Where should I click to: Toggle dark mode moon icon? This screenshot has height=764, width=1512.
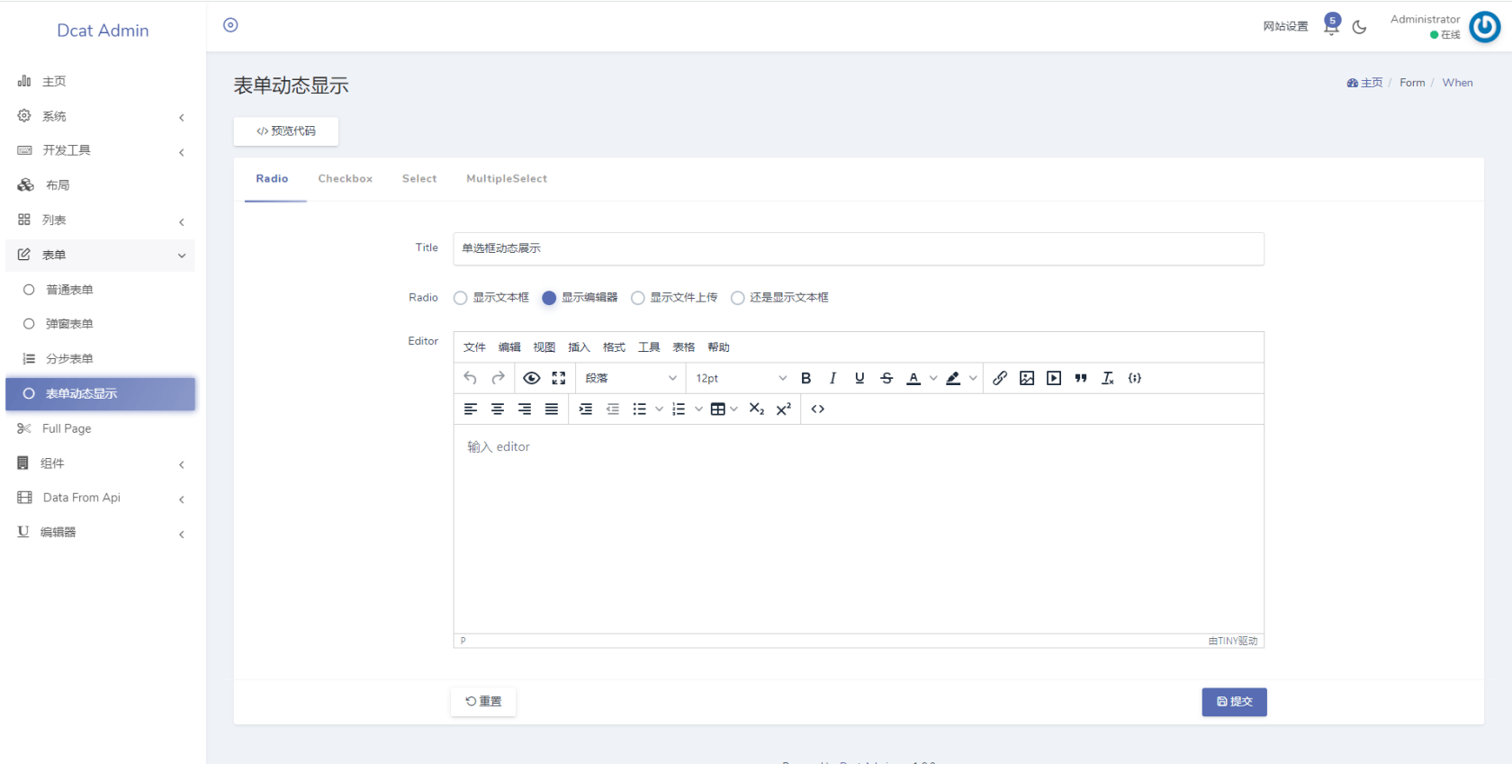click(x=1359, y=27)
